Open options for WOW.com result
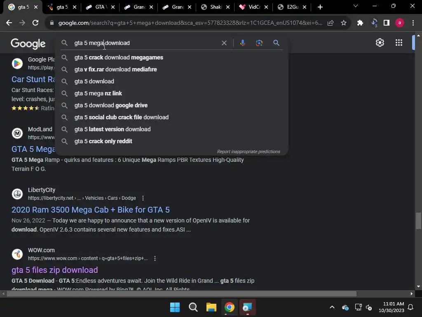 click(x=155, y=258)
